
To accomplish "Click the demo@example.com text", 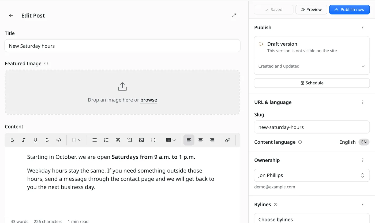I will point(275,187).
